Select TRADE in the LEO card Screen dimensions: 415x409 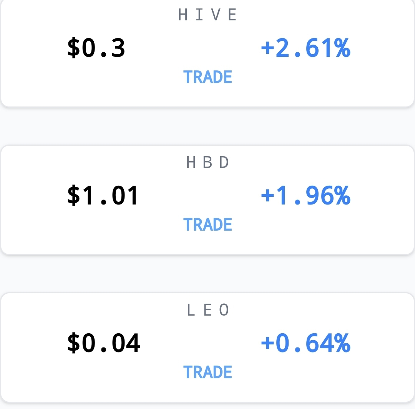pos(207,372)
